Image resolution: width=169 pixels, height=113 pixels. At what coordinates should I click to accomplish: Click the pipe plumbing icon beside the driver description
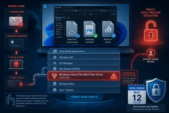(x=11, y=100)
